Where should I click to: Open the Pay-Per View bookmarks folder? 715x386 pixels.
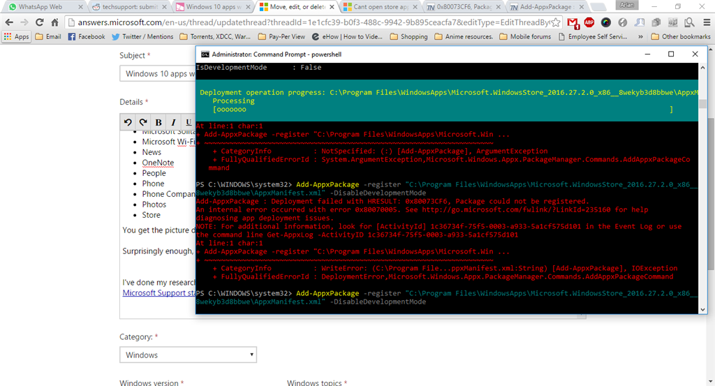(281, 36)
